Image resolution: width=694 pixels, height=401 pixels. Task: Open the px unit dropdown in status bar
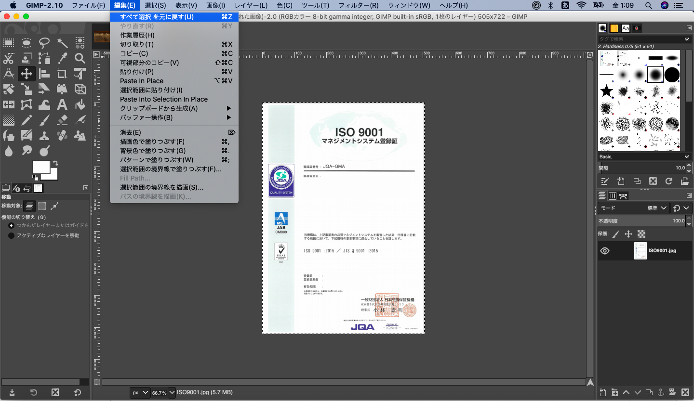pyautogui.click(x=140, y=393)
